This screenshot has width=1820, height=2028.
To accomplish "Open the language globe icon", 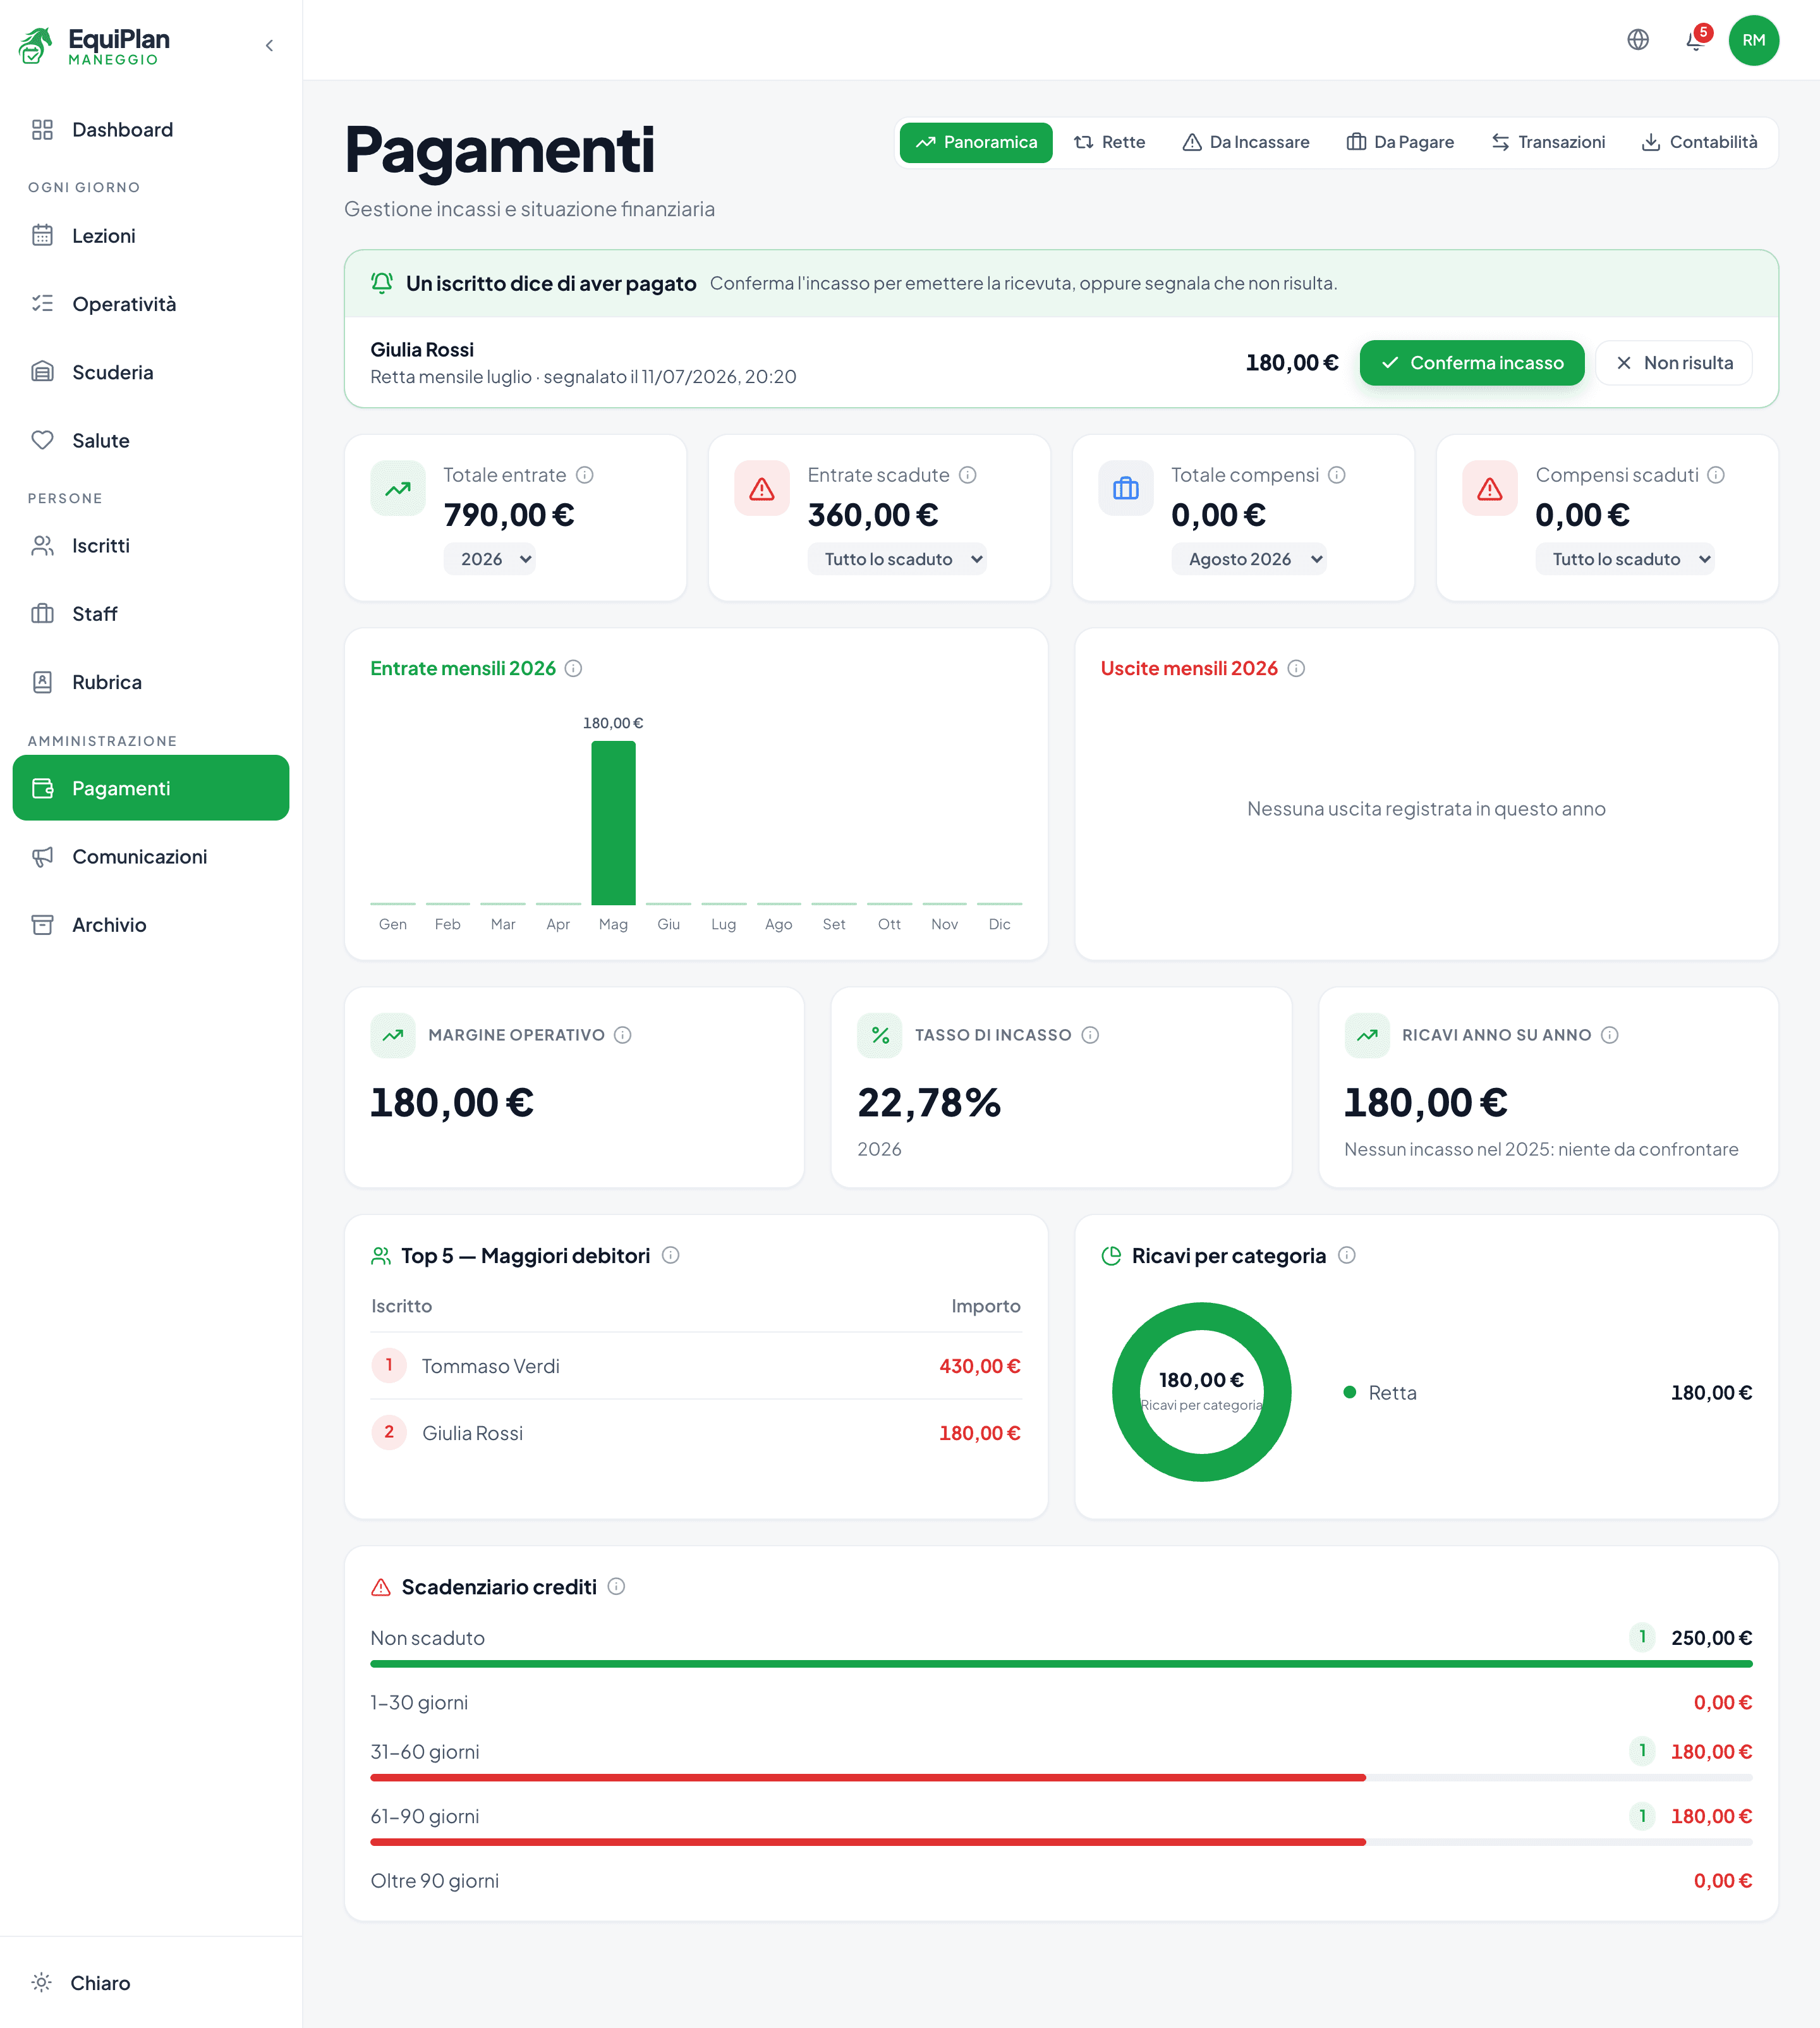I will 1638,40.
